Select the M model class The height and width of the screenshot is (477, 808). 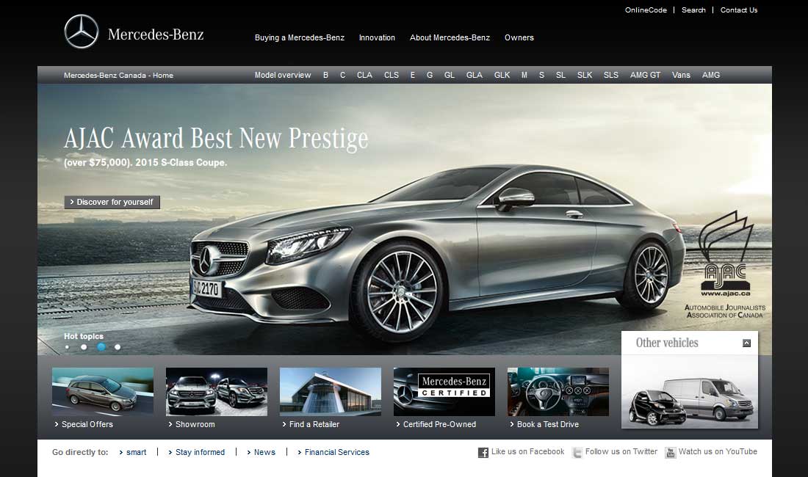524,75
